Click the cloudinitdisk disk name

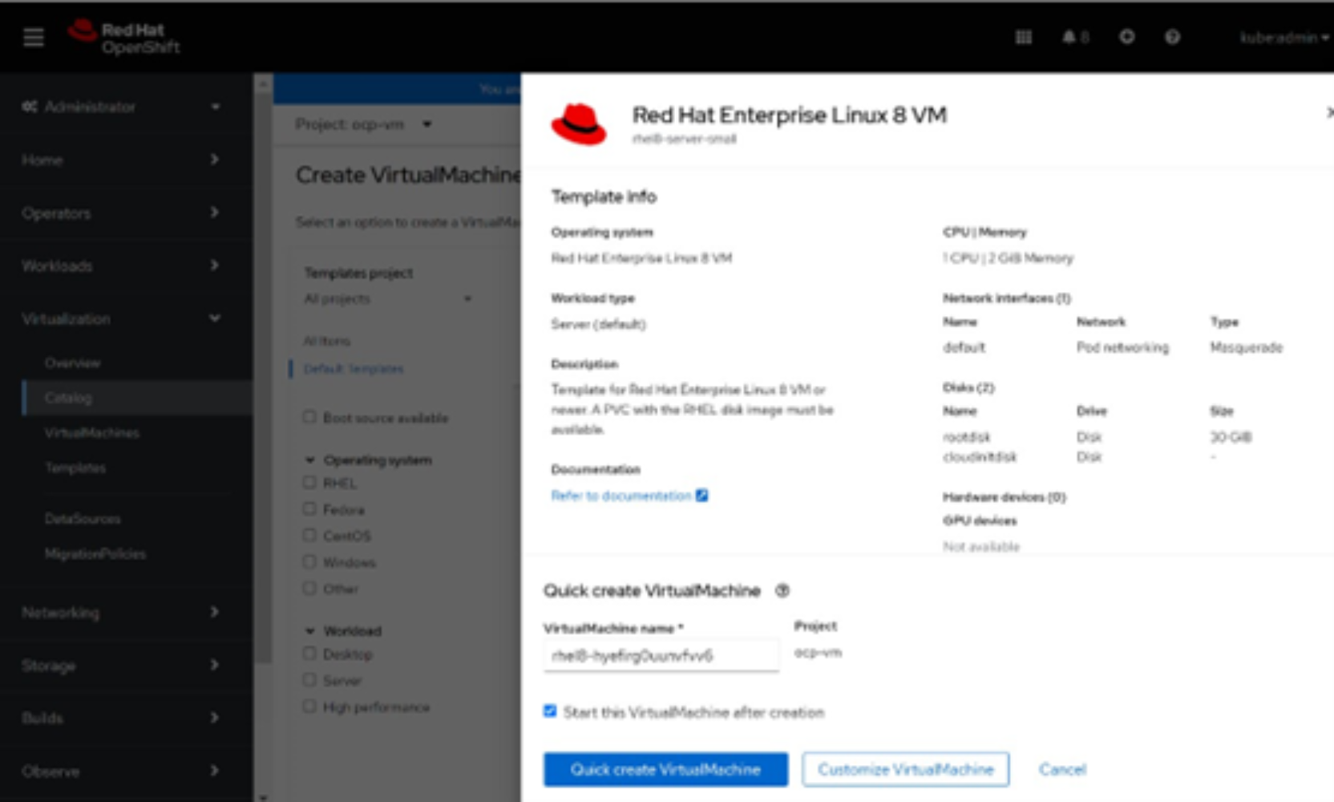[980, 457]
